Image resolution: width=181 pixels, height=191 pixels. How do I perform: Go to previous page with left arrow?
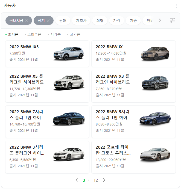tap(77, 180)
